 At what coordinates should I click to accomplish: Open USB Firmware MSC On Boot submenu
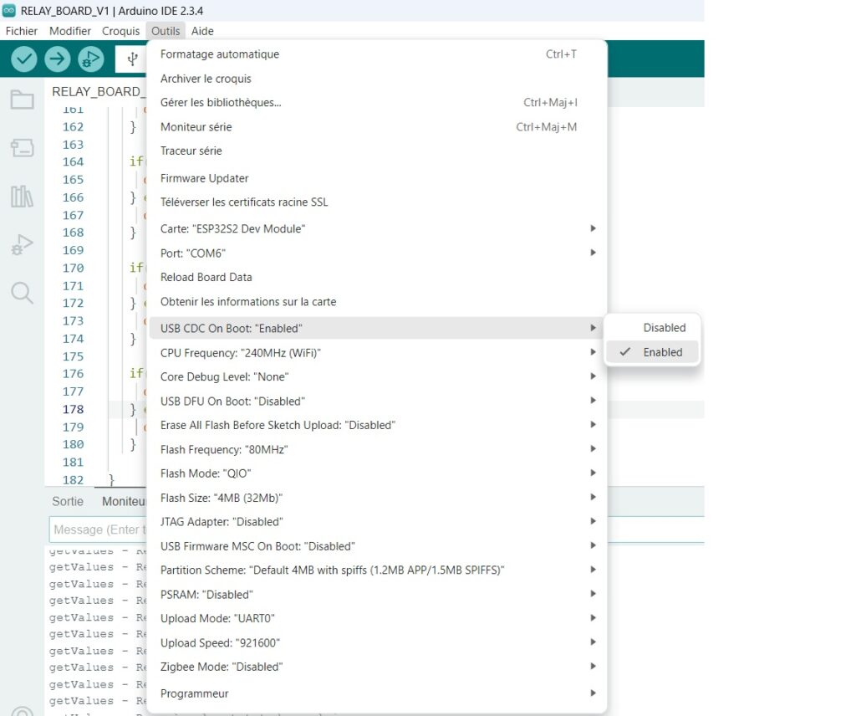376,546
